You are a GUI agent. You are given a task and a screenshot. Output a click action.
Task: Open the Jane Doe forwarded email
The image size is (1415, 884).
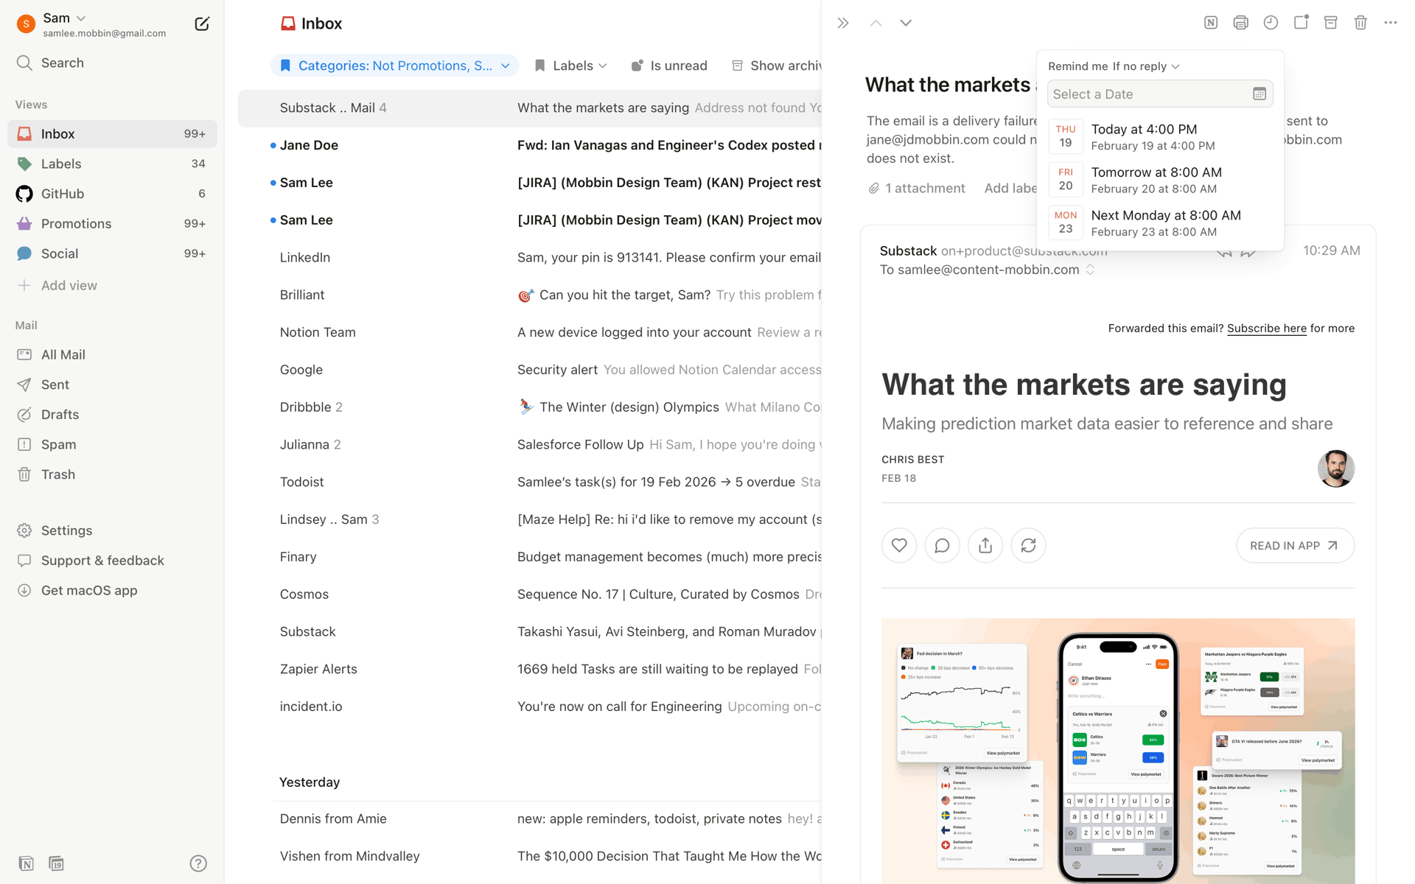pos(529,145)
